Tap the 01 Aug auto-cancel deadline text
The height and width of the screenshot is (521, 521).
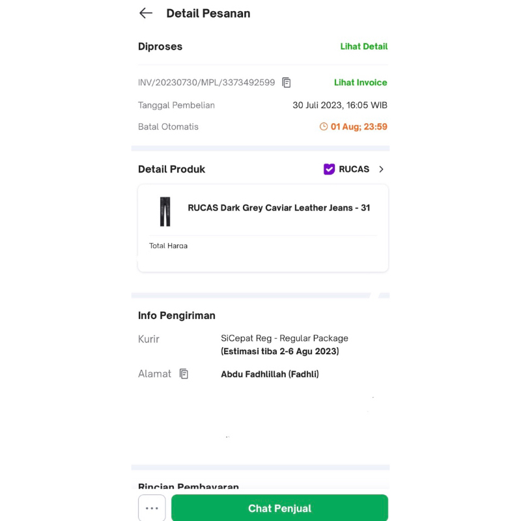pyautogui.click(x=359, y=127)
